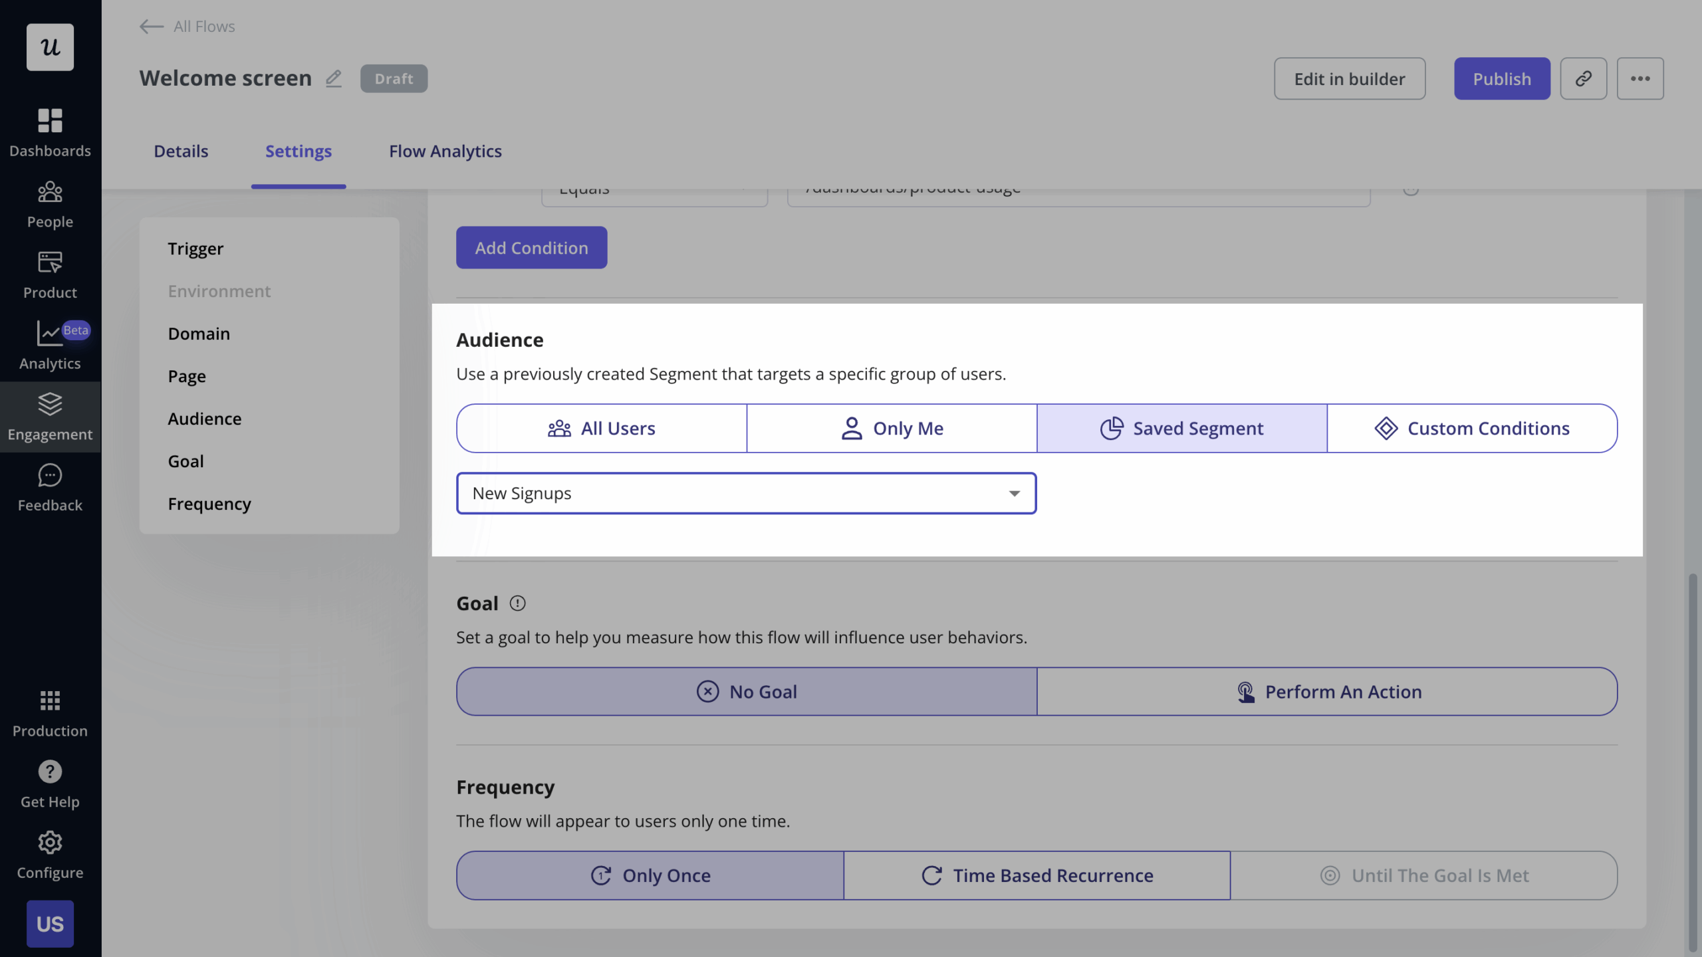Switch to the Details tab

pos(180,151)
